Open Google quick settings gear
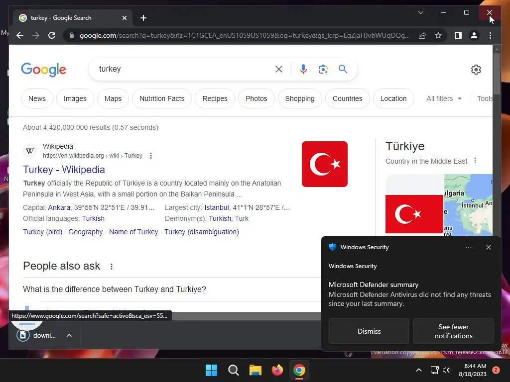Screen dimensions: 510x382 click(476, 69)
